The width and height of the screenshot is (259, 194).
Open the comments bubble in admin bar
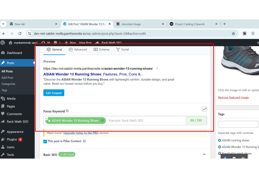[57, 43]
